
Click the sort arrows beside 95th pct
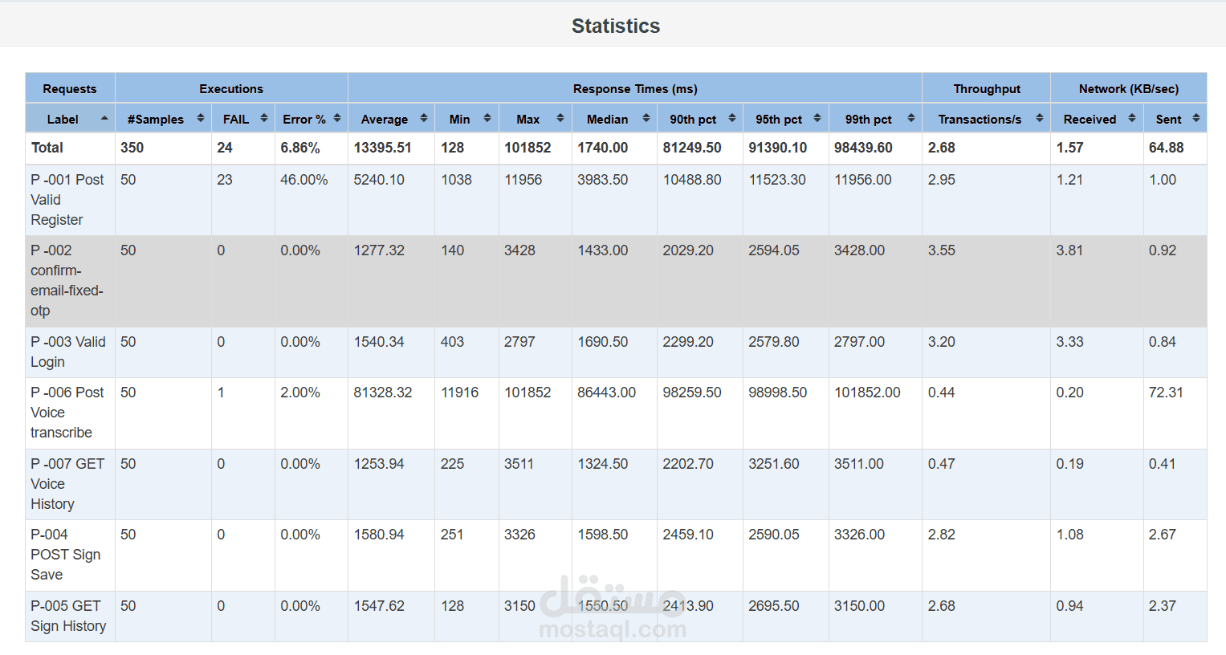[x=817, y=118]
